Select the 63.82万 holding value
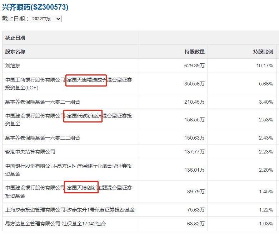Screen dimensions: 279x235 pyautogui.click(x=196, y=224)
